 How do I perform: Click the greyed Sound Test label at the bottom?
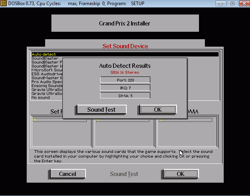[x=124, y=174]
